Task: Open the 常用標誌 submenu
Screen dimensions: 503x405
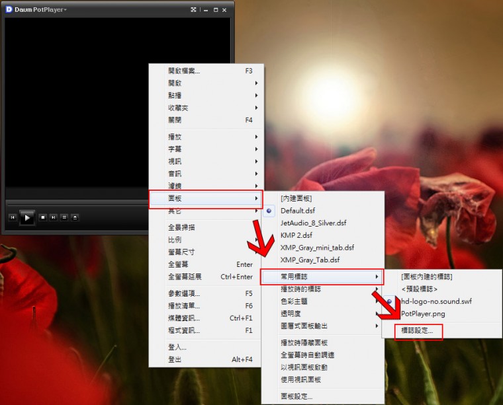Action: pyautogui.click(x=322, y=277)
